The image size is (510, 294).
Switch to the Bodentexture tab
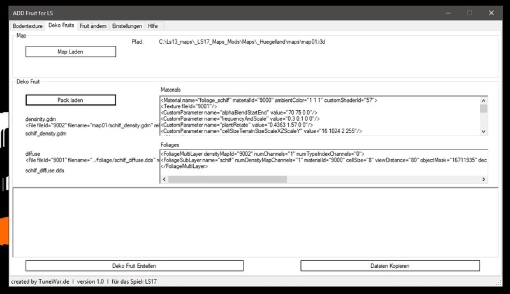(x=27, y=26)
